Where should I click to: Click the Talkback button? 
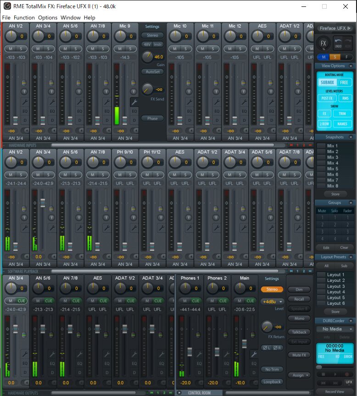(x=299, y=332)
